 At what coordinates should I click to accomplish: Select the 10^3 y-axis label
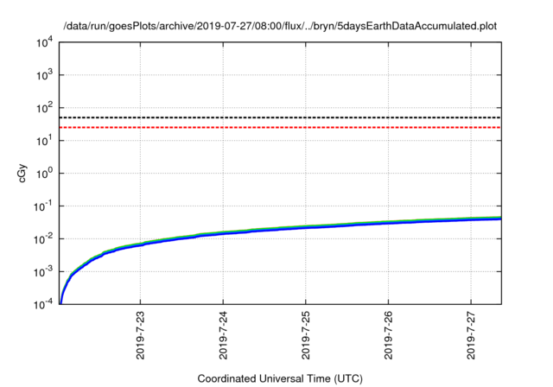pos(44,75)
